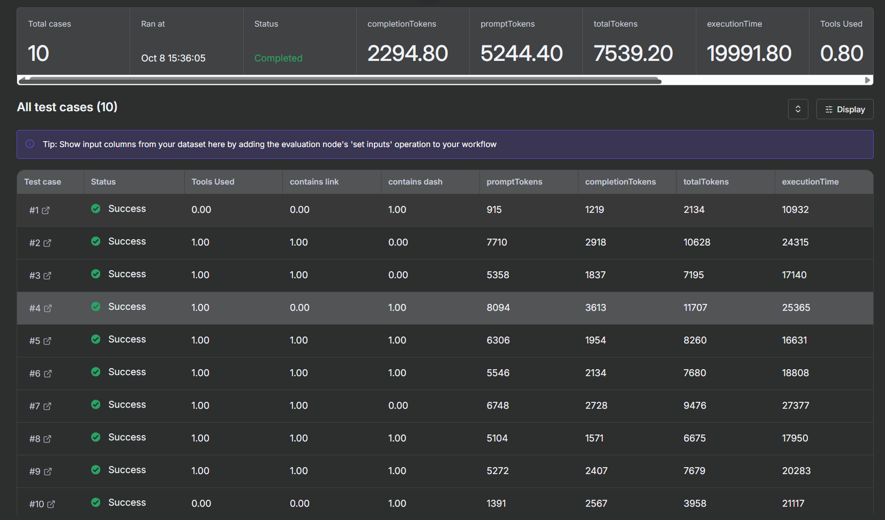
Task: Open test case #4 external link icon
Action: click(48, 308)
